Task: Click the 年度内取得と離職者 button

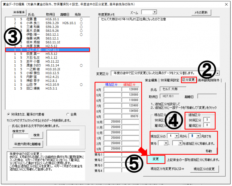Action: 28,144
